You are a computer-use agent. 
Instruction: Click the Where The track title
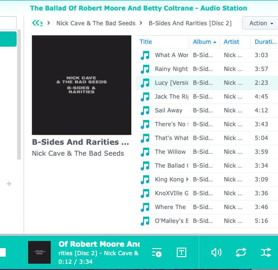point(170,207)
